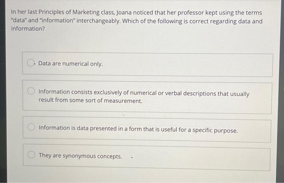Choose the radio button for 'Information consists exclusively'
Viewport: 284px width, 183px height.
pos(31,91)
